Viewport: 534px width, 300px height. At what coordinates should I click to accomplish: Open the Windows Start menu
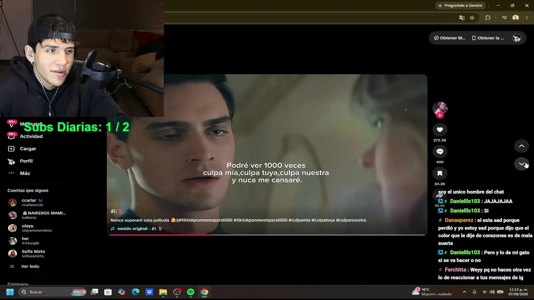(10, 292)
